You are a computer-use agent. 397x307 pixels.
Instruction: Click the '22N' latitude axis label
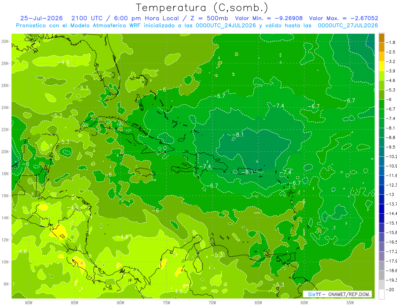tap(6, 129)
